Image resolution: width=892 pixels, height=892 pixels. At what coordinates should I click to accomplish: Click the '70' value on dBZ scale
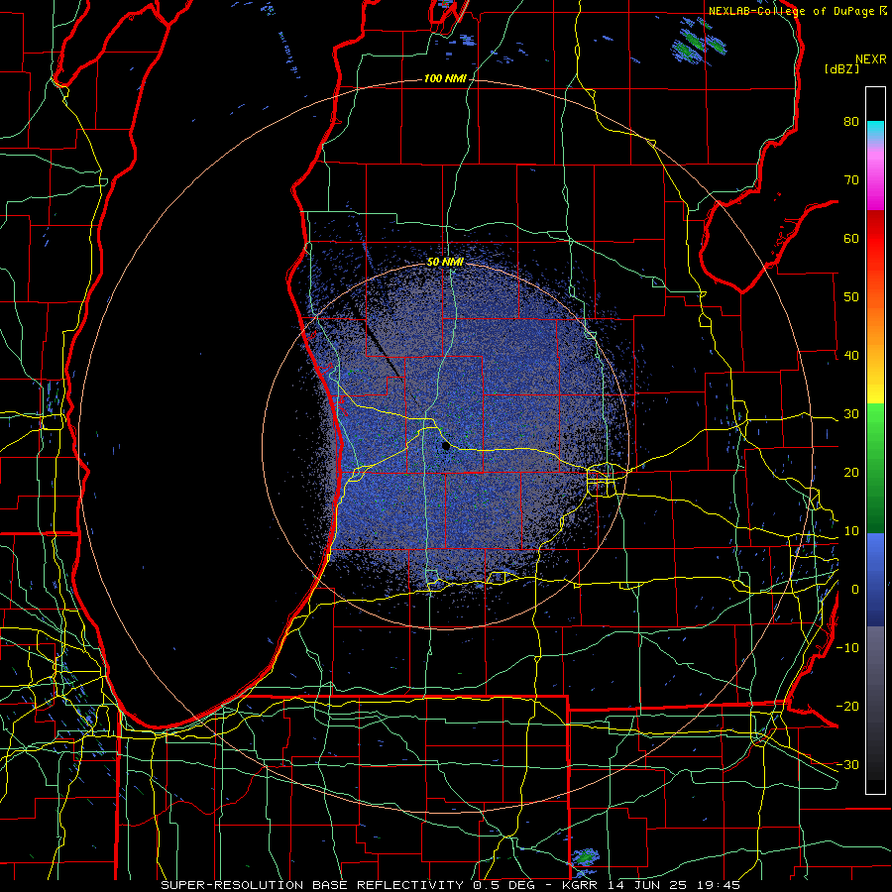point(851,179)
